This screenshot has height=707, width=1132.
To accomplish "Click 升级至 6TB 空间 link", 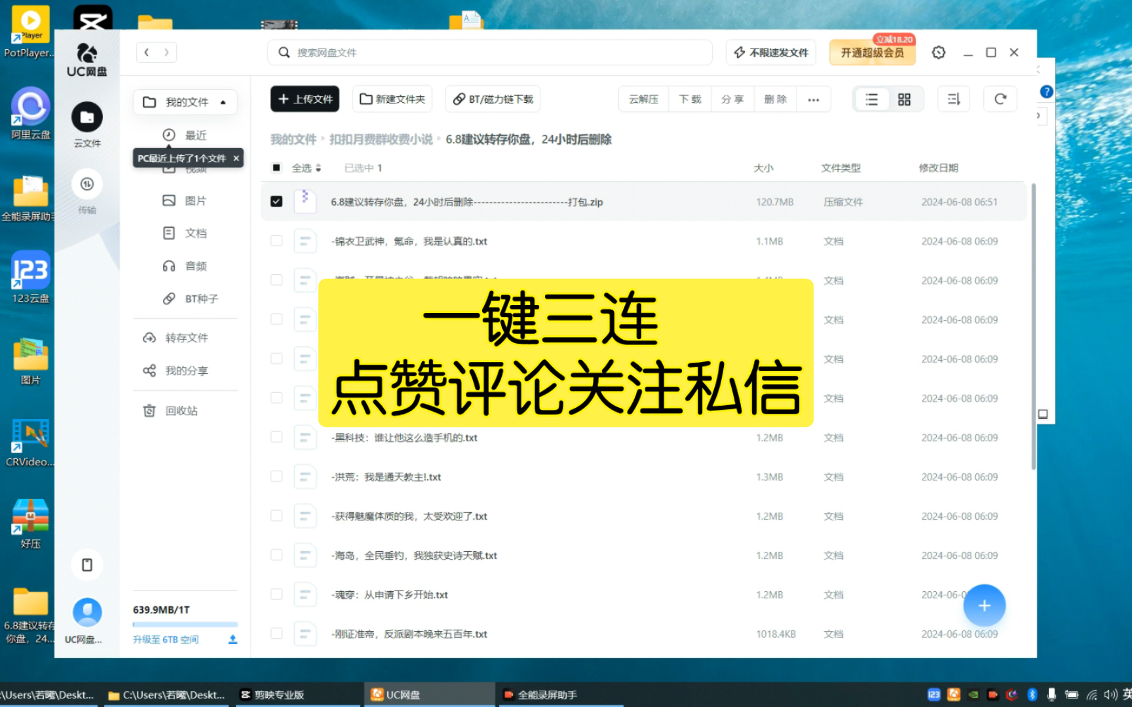I will point(166,640).
